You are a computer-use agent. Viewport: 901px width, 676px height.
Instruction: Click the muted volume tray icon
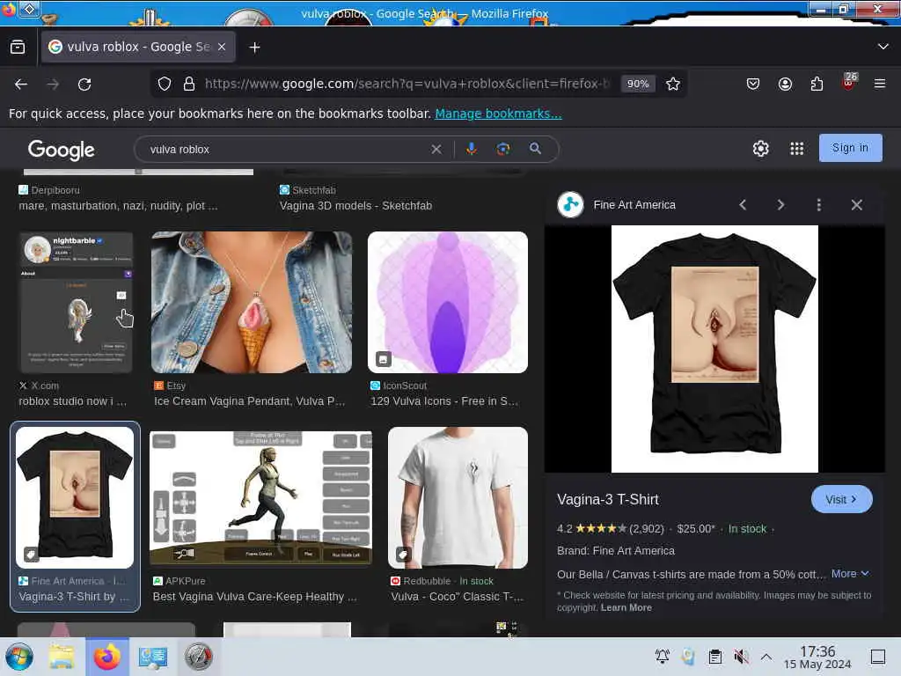click(741, 657)
